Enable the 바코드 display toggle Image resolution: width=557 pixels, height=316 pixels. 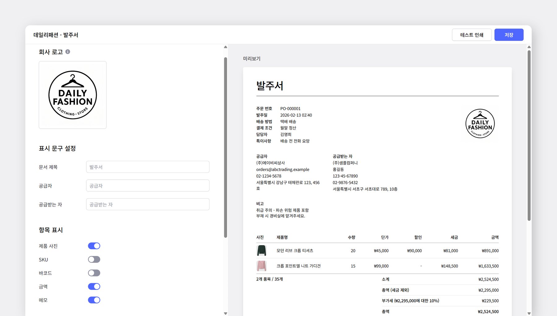(94, 273)
